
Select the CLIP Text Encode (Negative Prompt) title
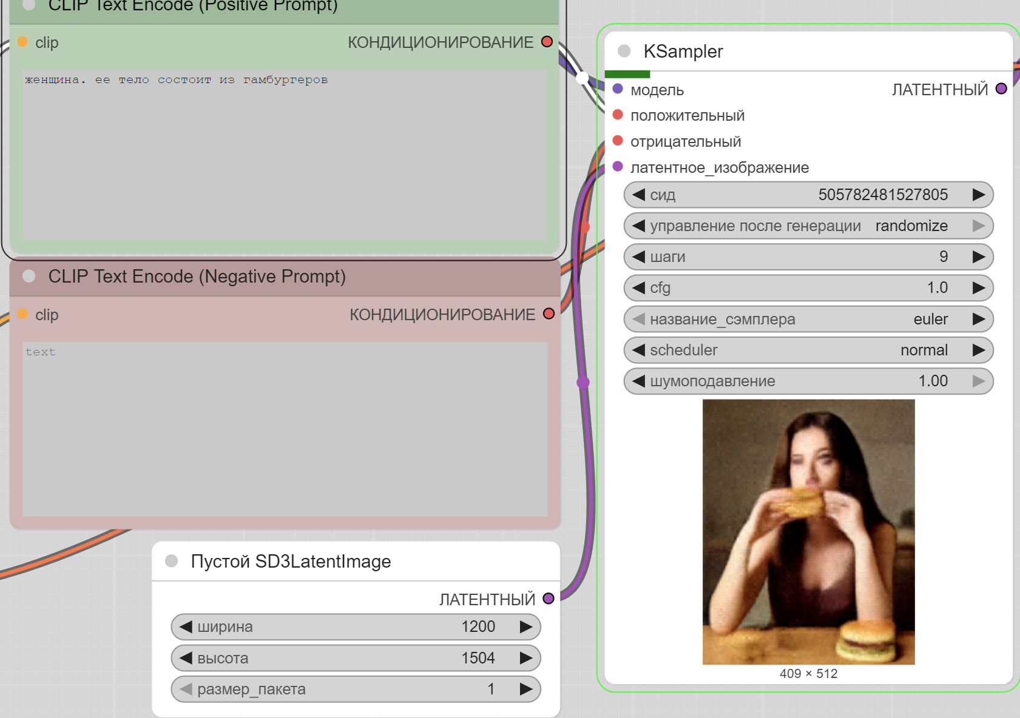pyautogui.click(x=197, y=277)
